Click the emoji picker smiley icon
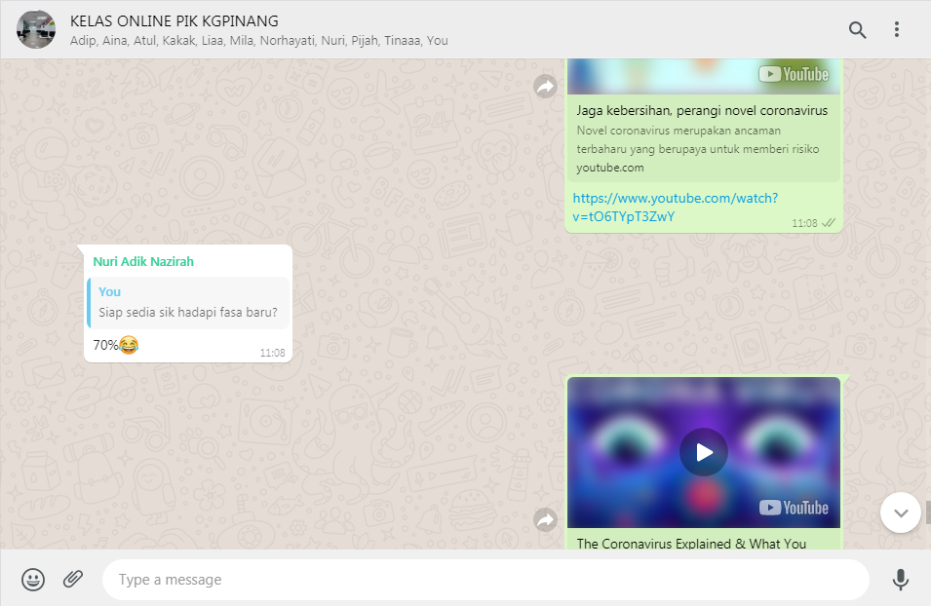Image resolution: width=931 pixels, height=606 pixels. pyautogui.click(x=33, y=580)
